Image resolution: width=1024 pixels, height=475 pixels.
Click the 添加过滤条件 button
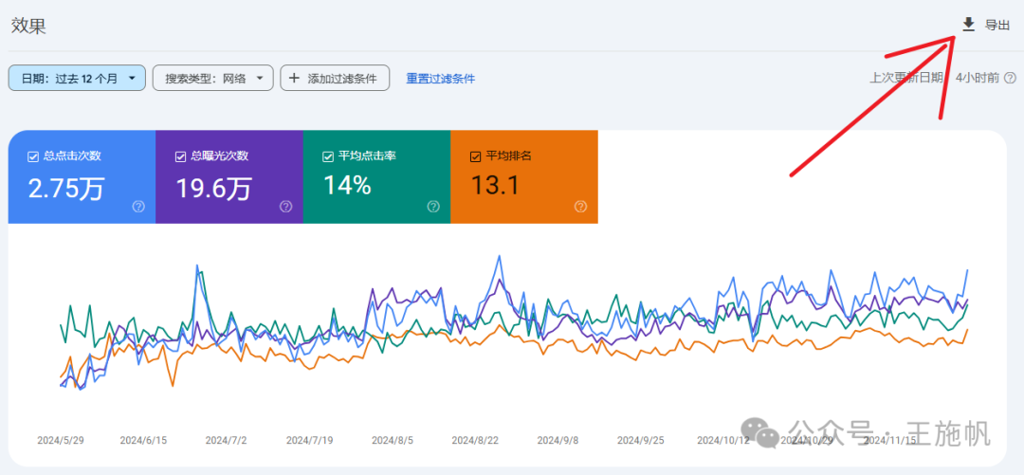(335, 79)
